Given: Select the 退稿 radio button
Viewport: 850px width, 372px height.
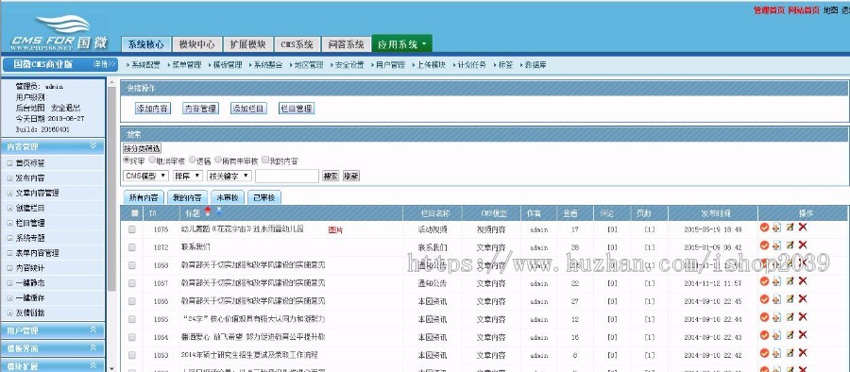Looking at the screenshot, I should 193,160.
